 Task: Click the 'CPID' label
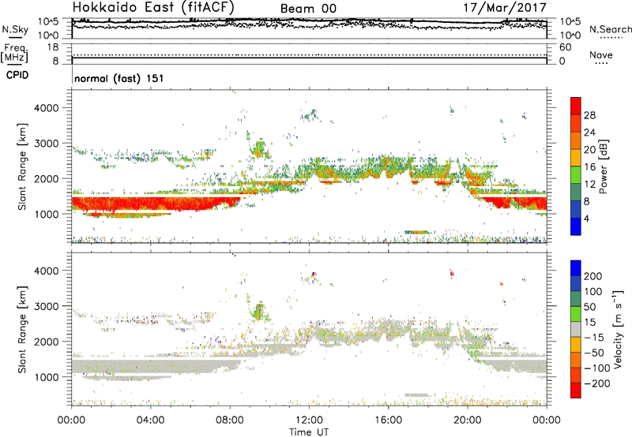tap(17, 75)
